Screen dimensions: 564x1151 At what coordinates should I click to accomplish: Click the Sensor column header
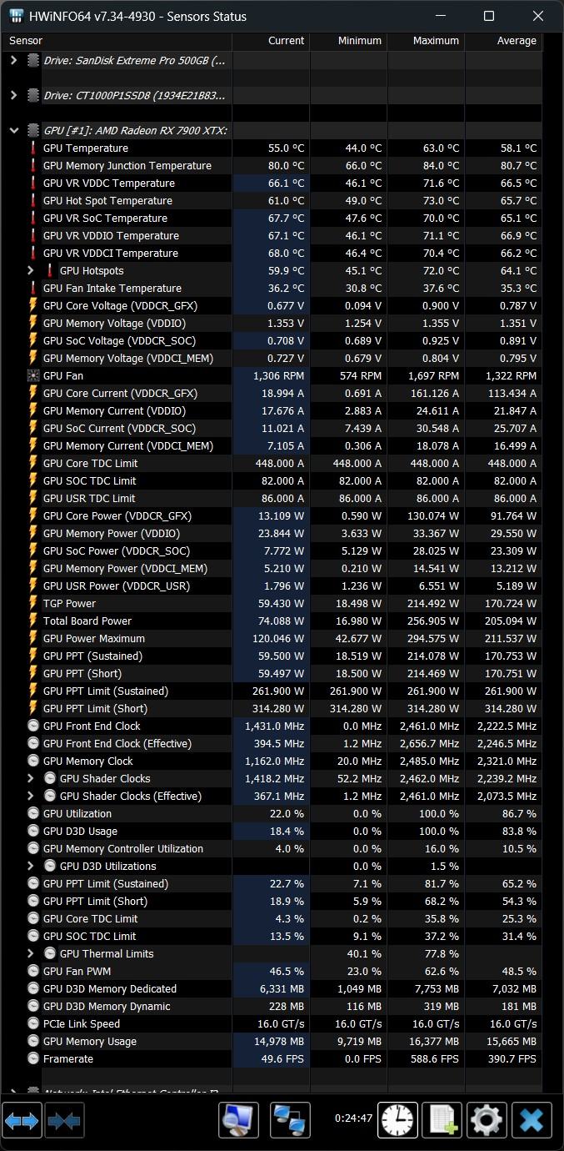[x=117, y=41]
